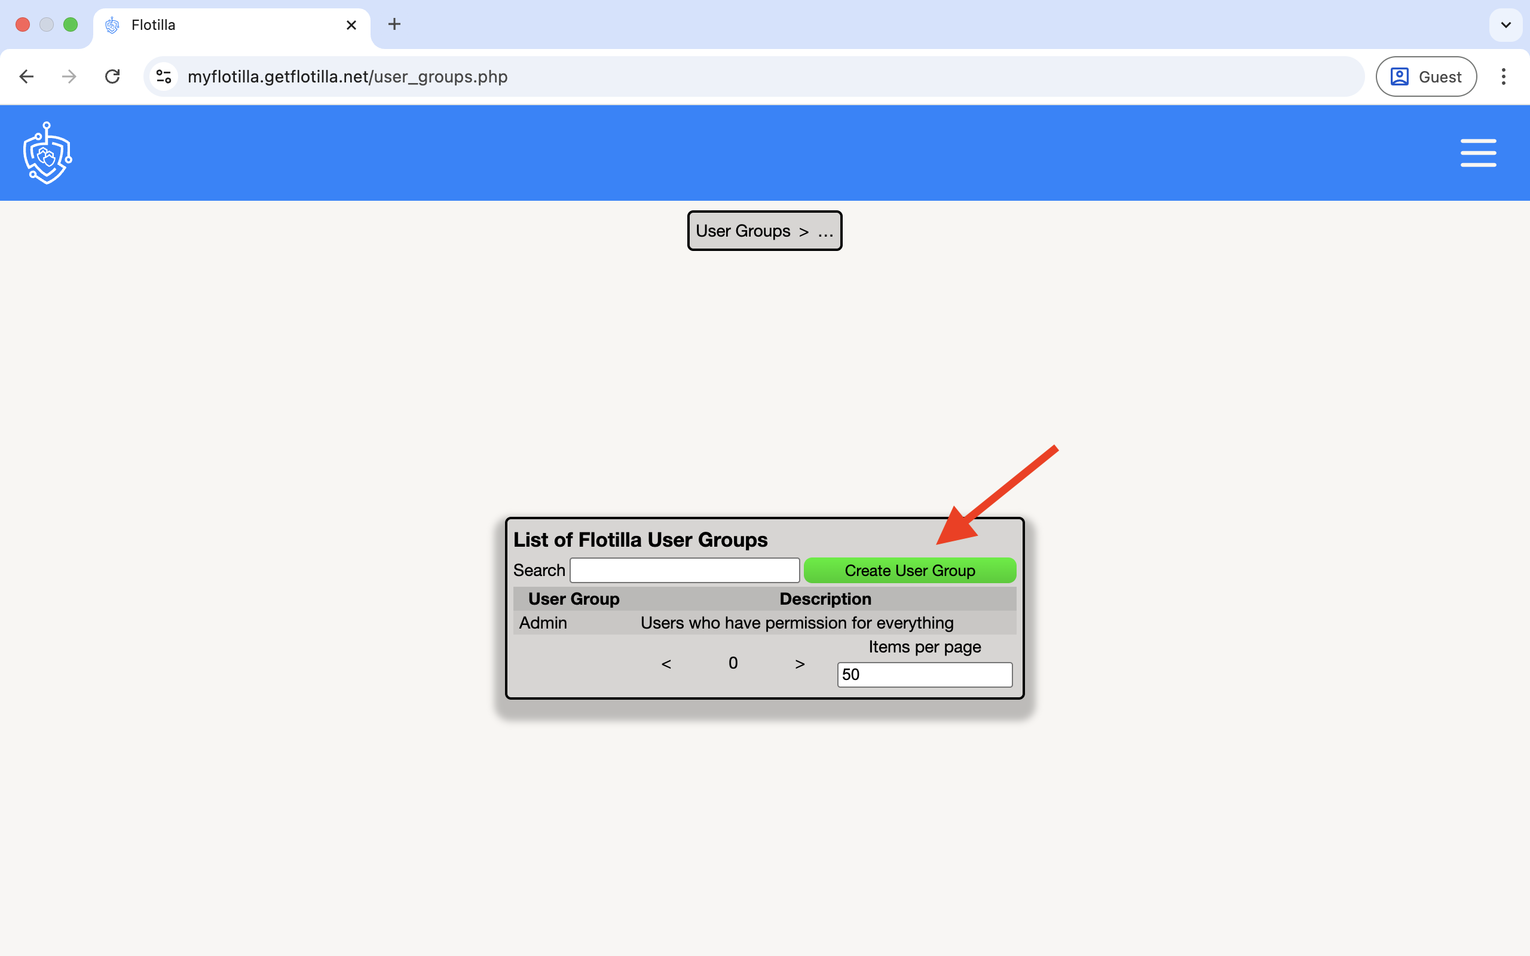This screenshot has height=956, width=1530.
Task: Expand the breadcrumb ellipsis
Action: 825,231
